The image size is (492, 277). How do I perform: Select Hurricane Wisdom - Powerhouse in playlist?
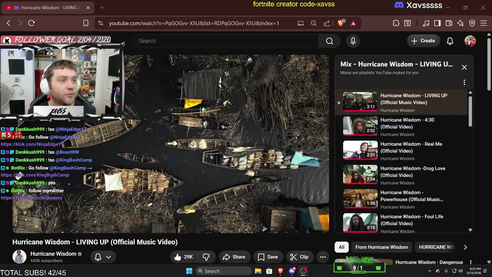click(401, 199)
